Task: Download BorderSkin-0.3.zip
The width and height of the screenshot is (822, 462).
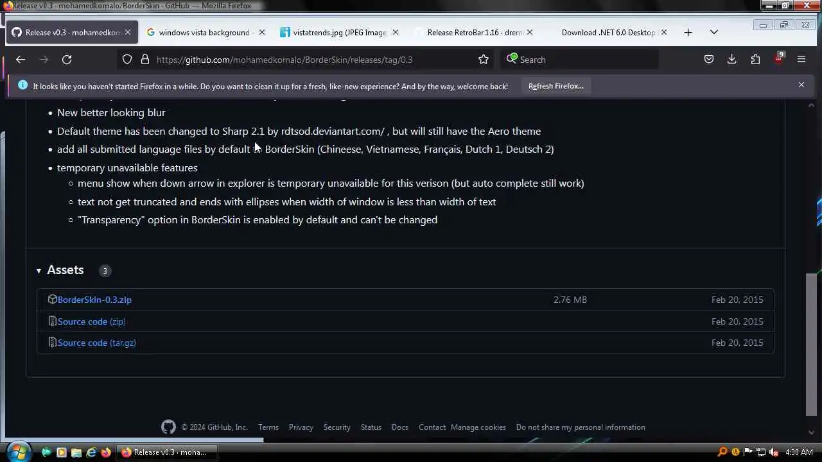Action: coord(94,300)
